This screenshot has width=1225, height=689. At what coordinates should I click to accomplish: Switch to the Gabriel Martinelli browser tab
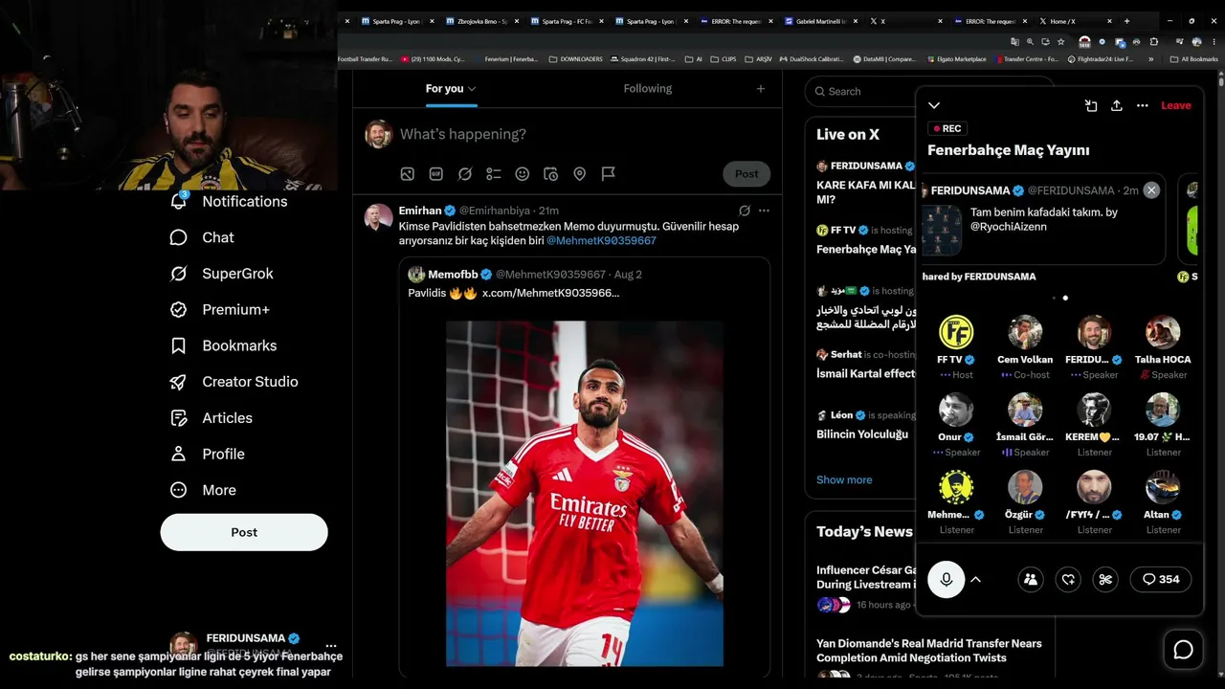click(x=821, y=21)
